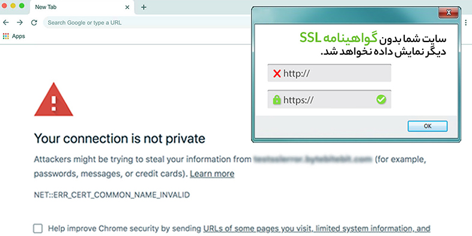Click the red warning triangle icon
Viewport: 472px width, 236px height.
pos(53,99)
